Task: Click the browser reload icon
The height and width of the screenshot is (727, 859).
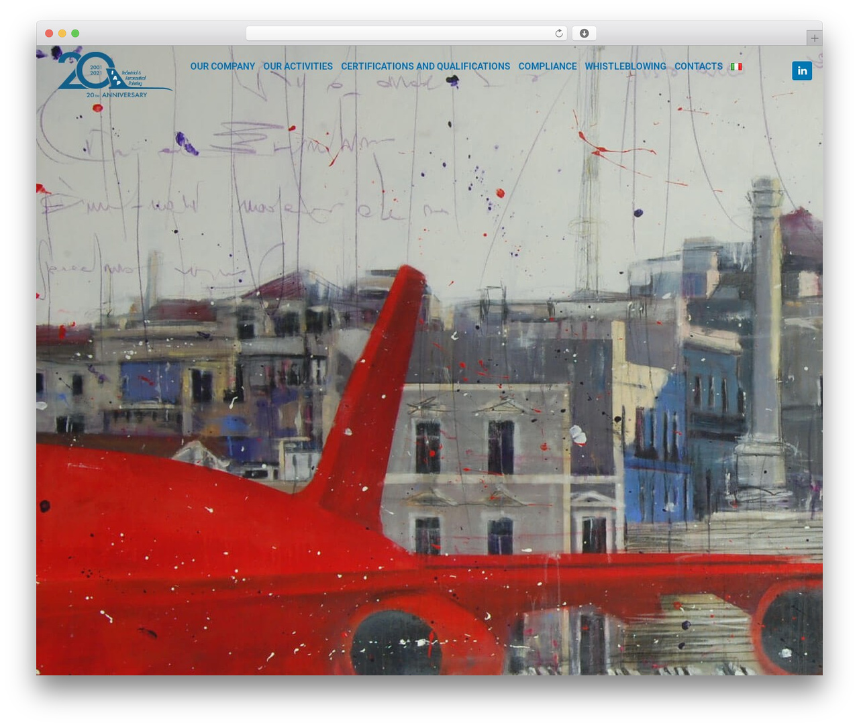Action: [x=559, y=34]
